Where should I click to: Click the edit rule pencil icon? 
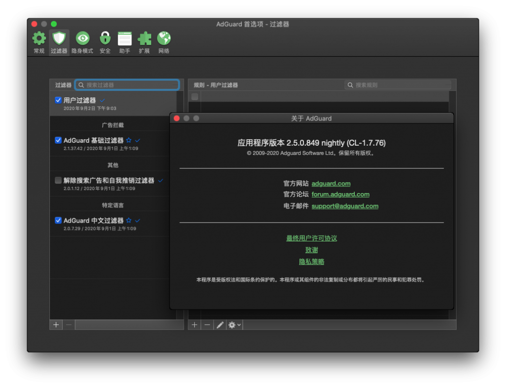(x=220, y=324)
